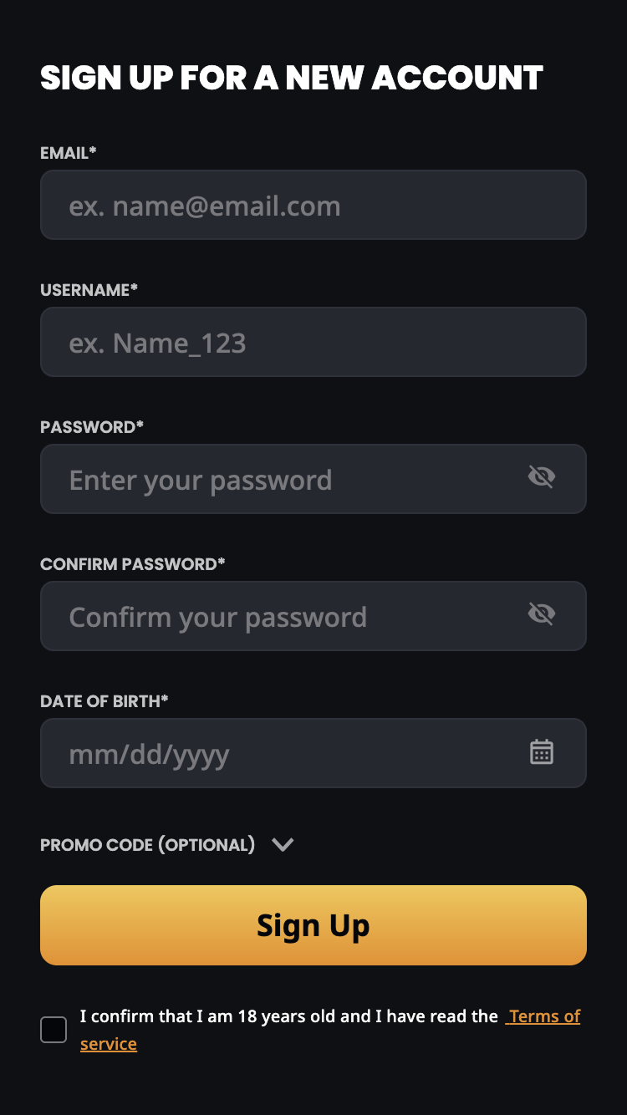
Task: Click the PROMO CODE (OPTIONAL) label
Action: coord(147,845)
